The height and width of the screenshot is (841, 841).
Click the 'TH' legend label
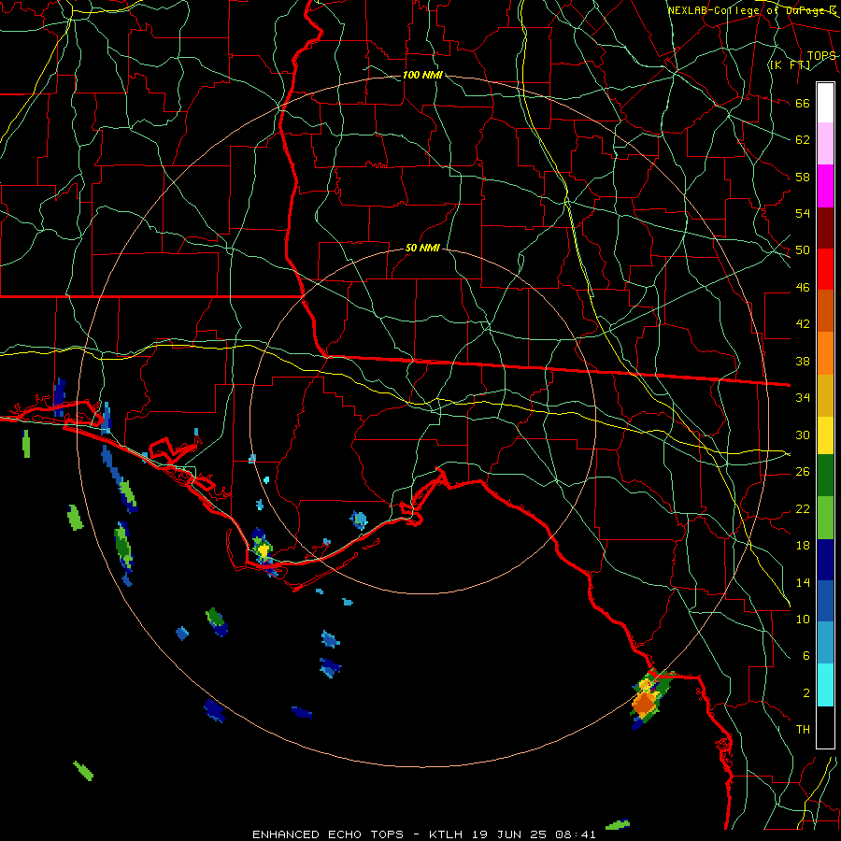[803, 730]
